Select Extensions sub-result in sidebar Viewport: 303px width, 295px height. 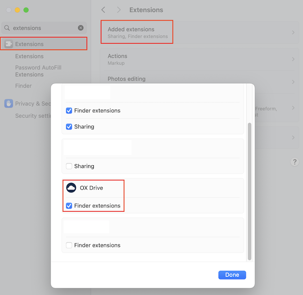pos(29,56)
